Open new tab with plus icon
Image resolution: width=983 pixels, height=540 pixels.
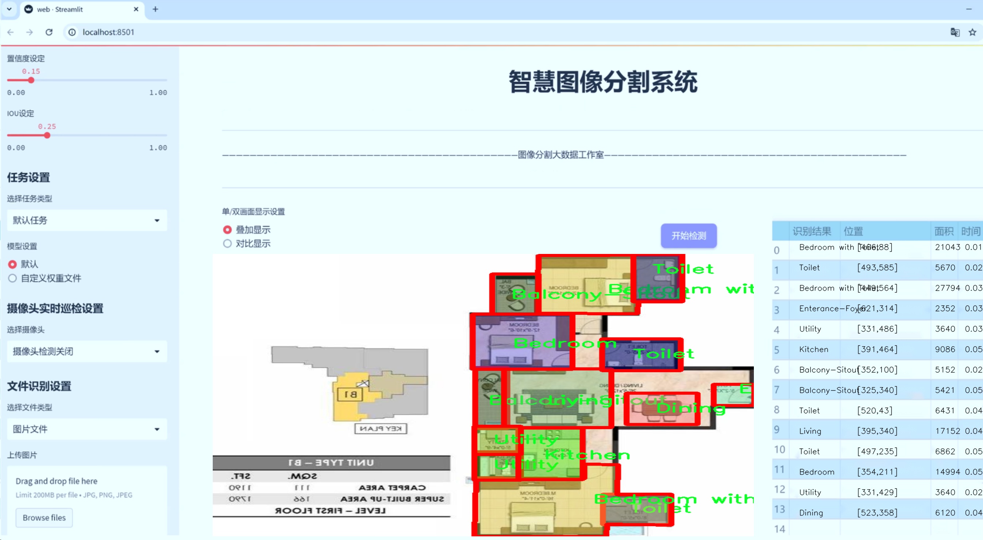coord(155,9)
